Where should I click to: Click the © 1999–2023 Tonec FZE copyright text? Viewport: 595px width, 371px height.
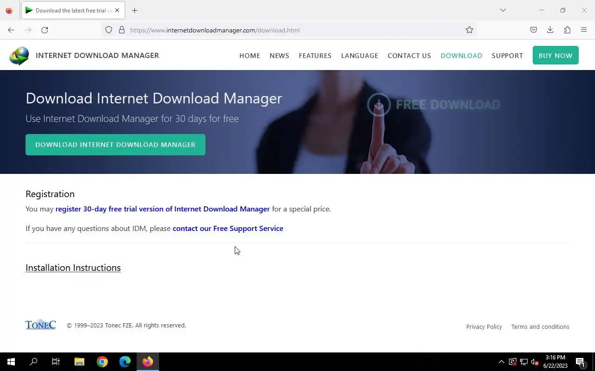(126, 326)
